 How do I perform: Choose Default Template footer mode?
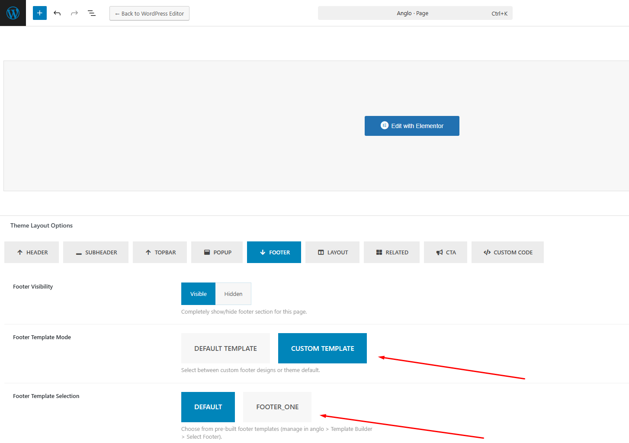click(225, 348)
